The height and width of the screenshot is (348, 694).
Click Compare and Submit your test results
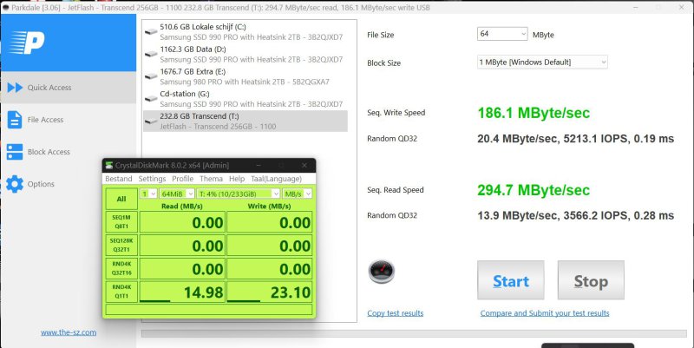click(545, 313)
